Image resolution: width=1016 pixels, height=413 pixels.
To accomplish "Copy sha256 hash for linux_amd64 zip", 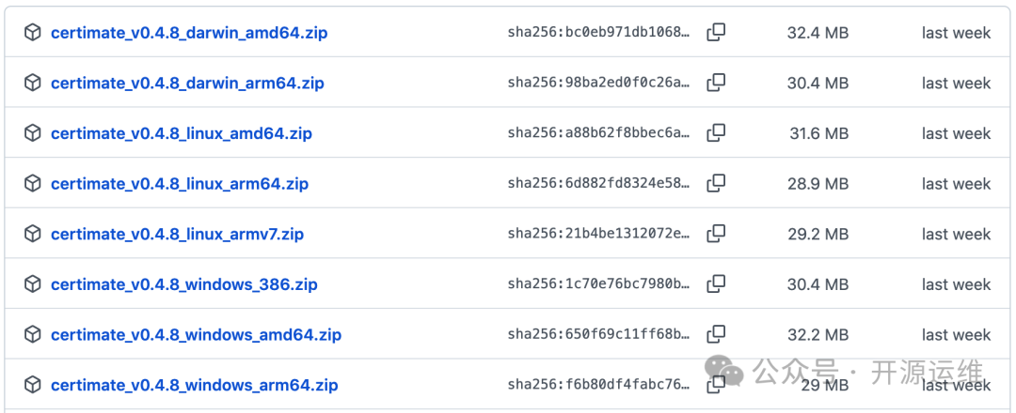I will pyautogui.click(x=716, y=132).
